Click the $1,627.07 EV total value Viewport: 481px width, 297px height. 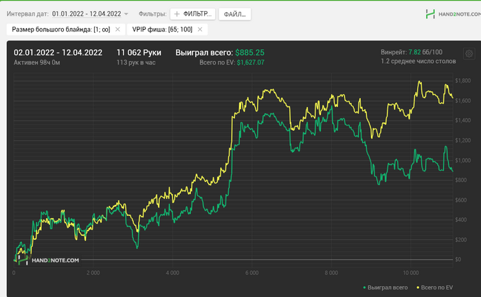click(250, 62)
